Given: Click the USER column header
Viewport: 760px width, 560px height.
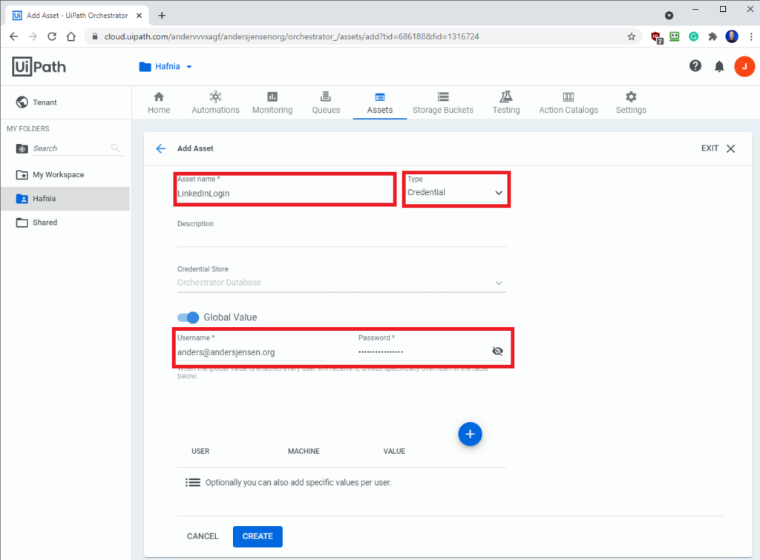Looking at the screenshot, I should point(200,451).
